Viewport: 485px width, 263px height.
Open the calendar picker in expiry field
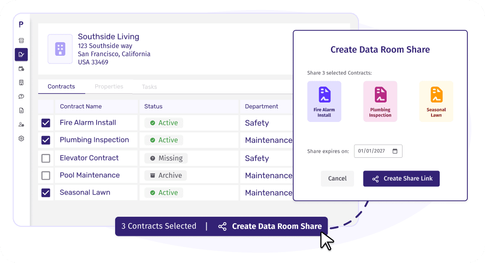(395, 151)
